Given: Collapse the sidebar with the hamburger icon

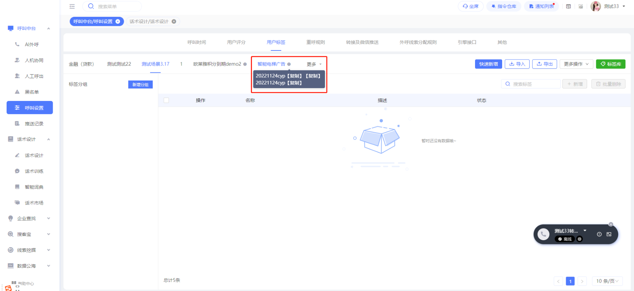Looking at the screenshot, I should pyautogui.click(x=72, y=6).
